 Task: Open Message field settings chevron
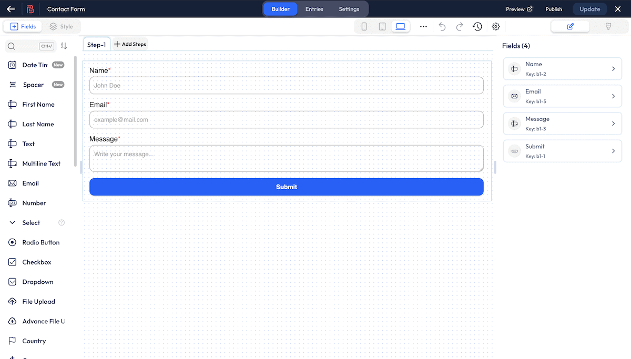[613, 124]
